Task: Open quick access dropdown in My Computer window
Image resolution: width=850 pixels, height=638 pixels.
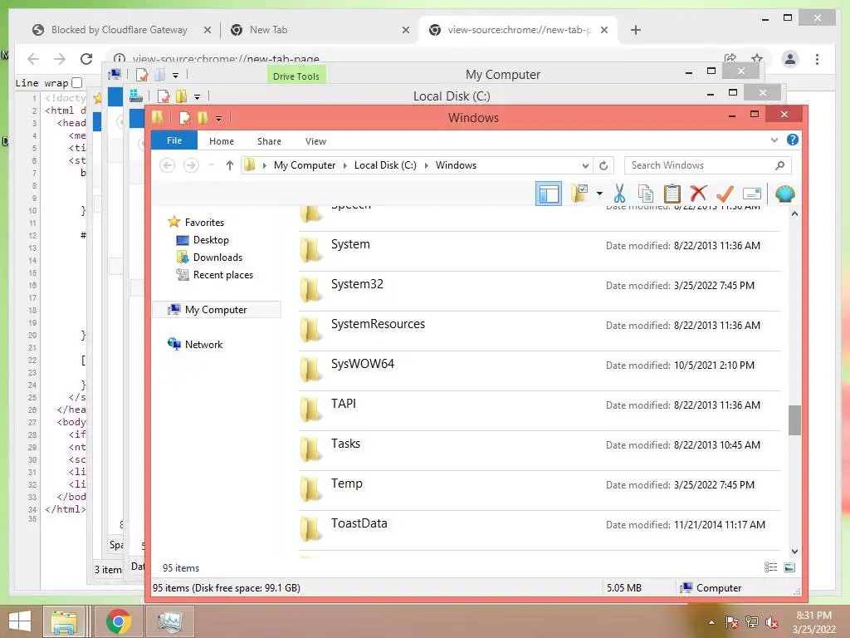Action: point(176,75)
